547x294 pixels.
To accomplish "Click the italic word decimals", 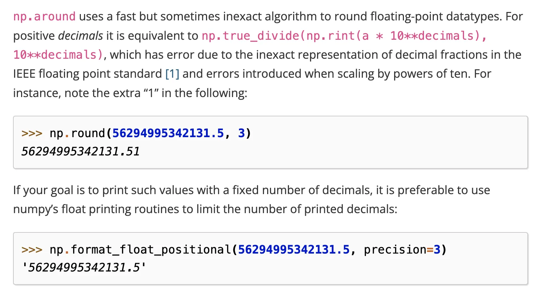I will [81, 36].
